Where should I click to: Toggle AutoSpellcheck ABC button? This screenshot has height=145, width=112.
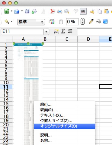(83, 11)
